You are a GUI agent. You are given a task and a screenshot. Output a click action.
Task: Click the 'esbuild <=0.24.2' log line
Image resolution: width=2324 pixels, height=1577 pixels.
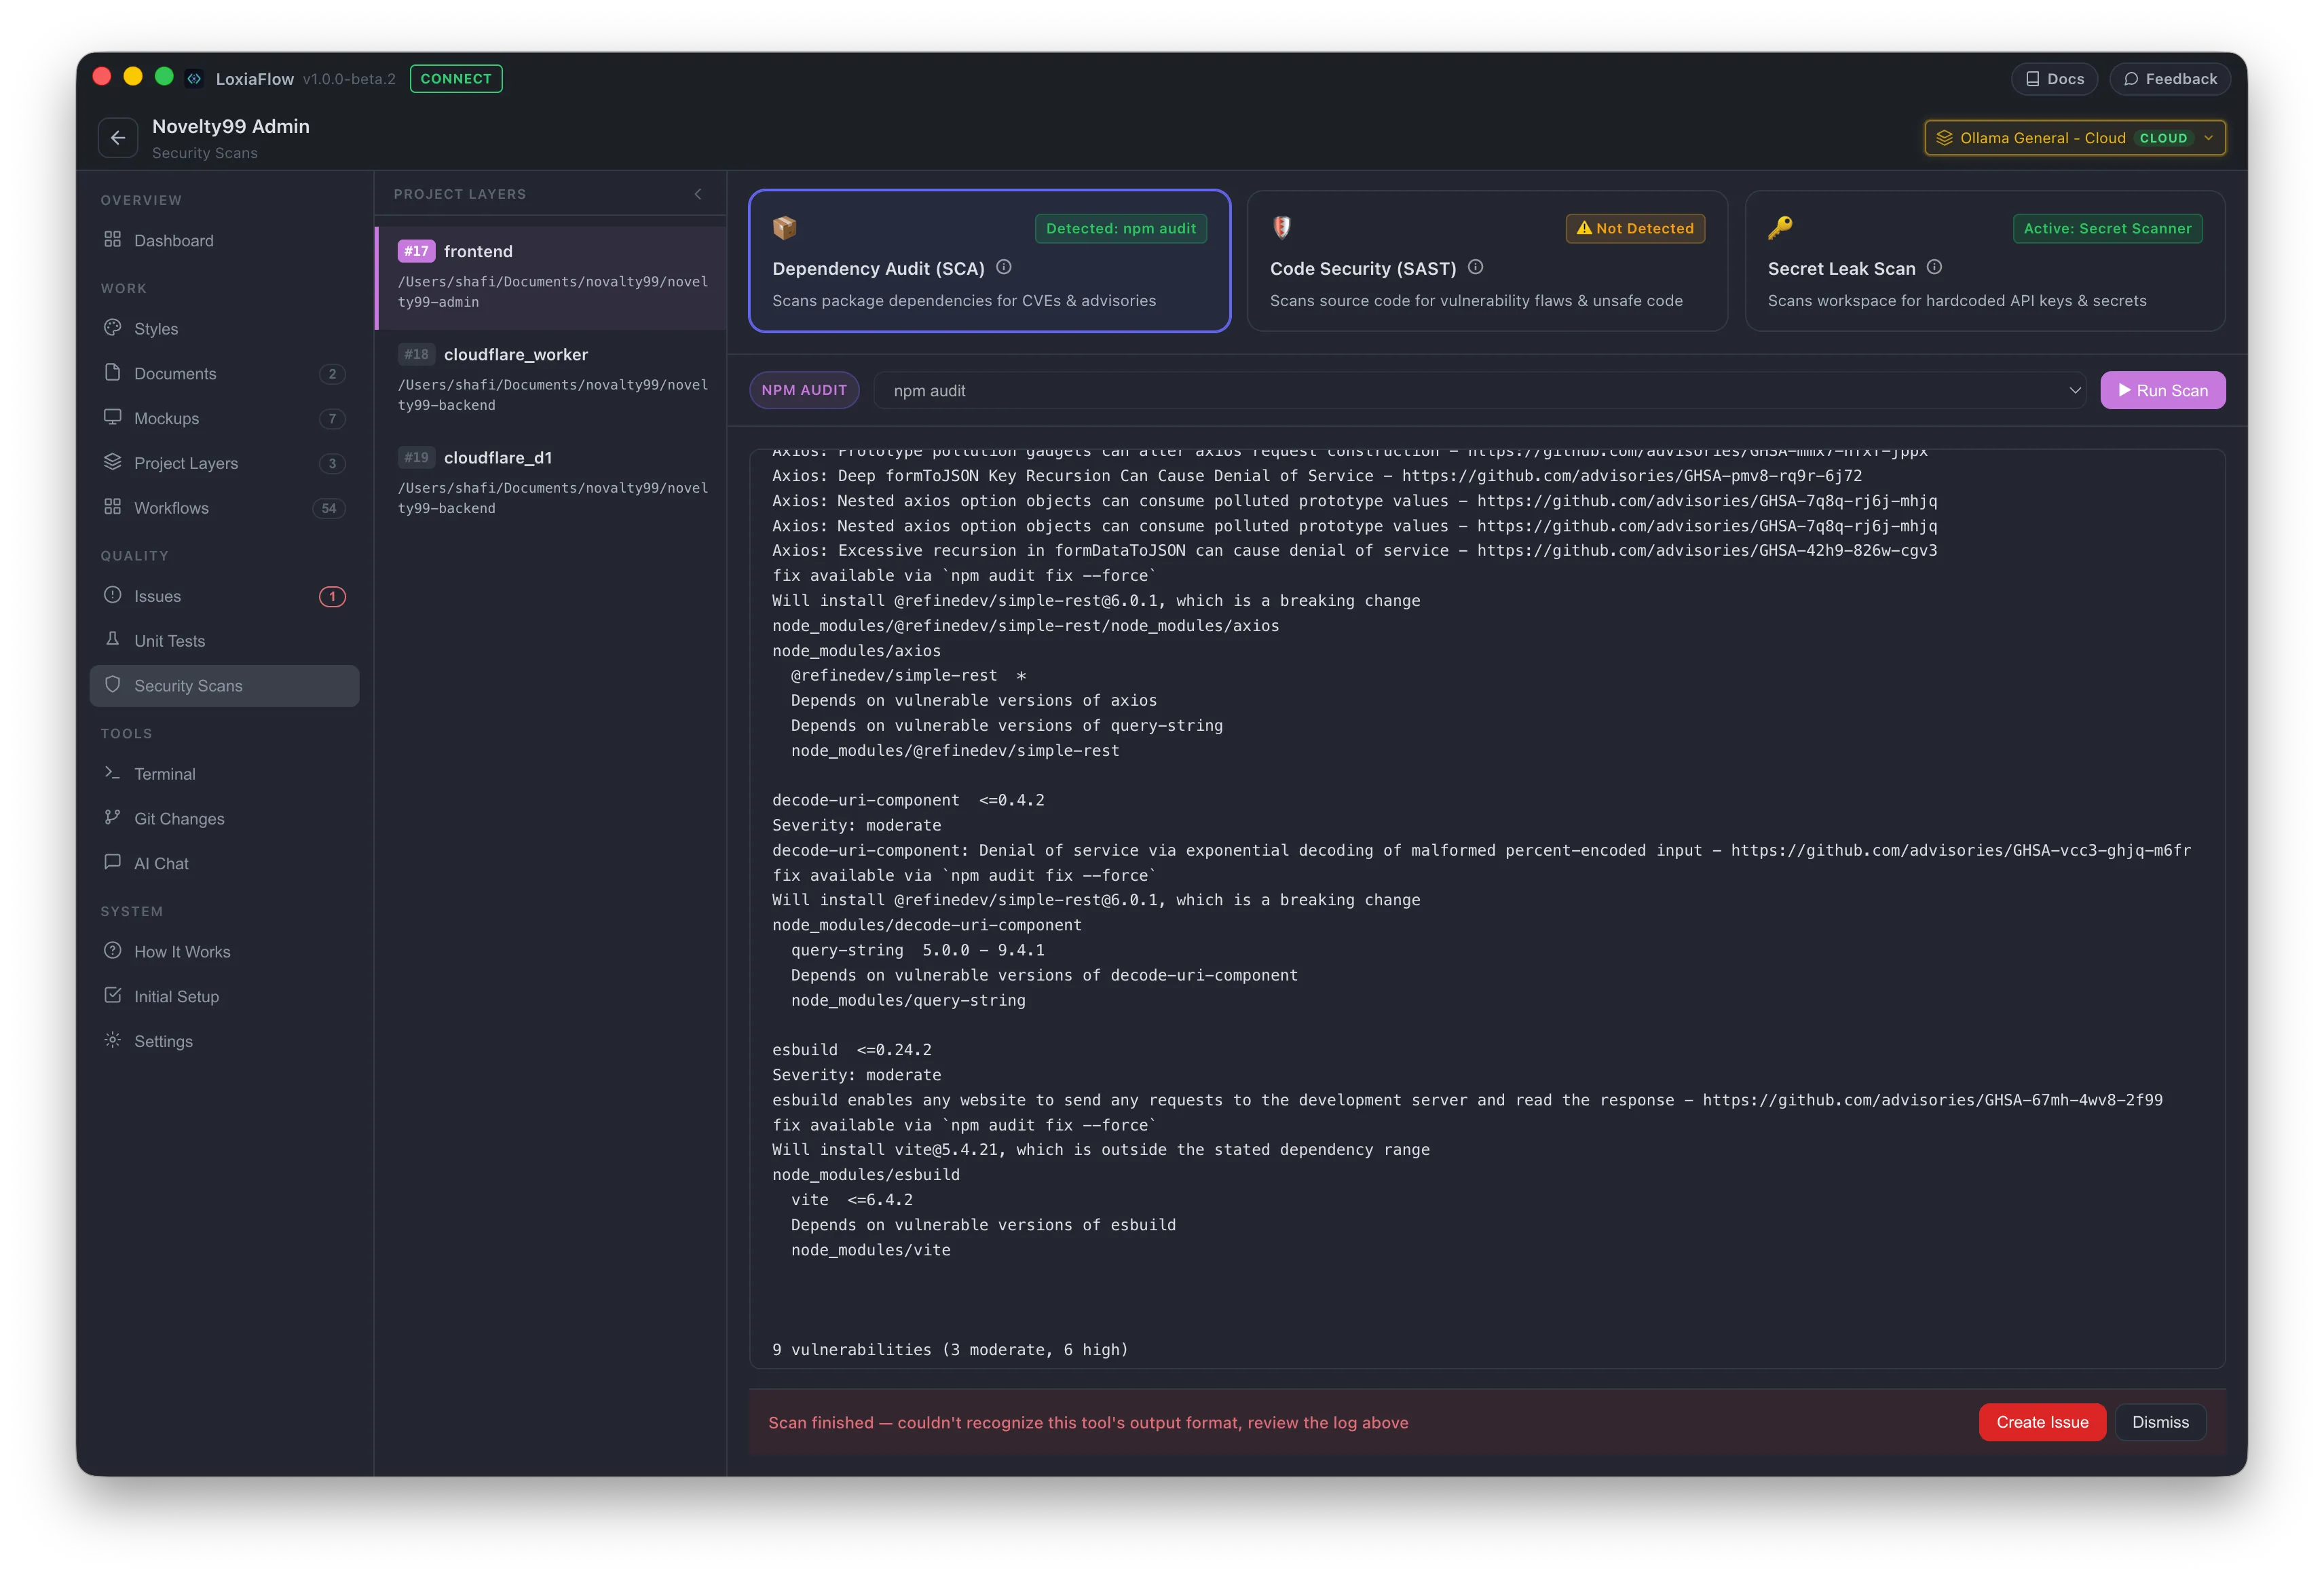852,1049
